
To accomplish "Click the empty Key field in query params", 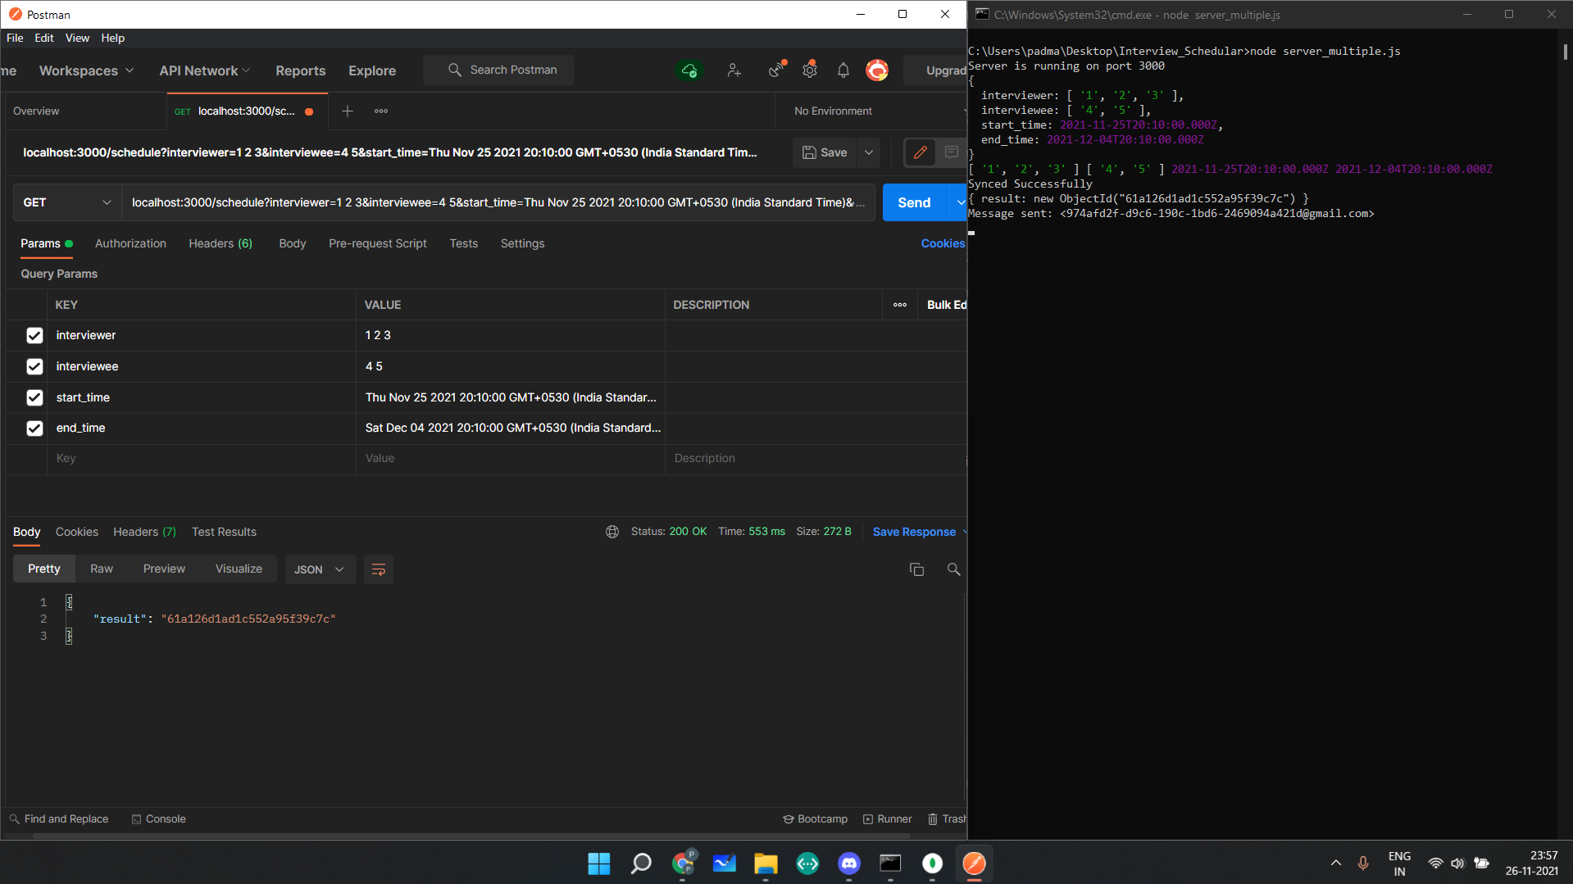I will pos(202,459).
